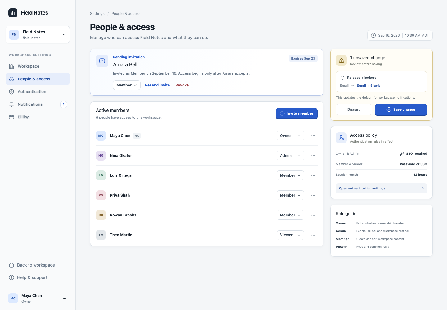The height and width of the screenshot is (310, 447).
Task: Go to Workspace settings page
Action: 38,66
